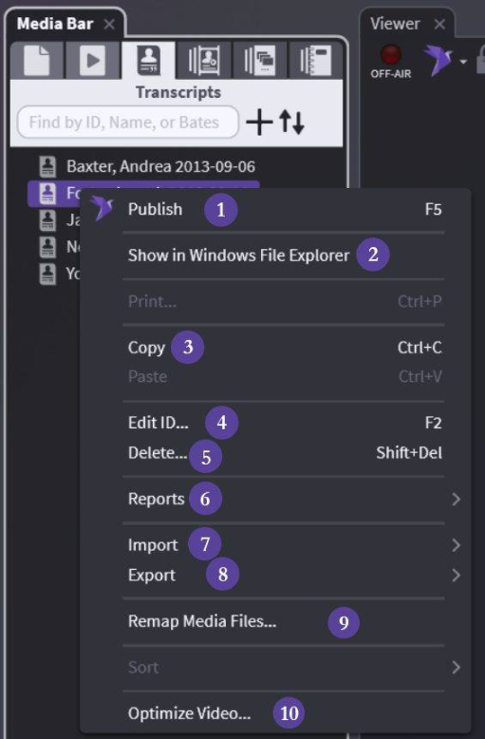Image resolution: width=485 pixels, height=739 pixels.
Task: Open the Clips tab icon
Action: click(203, 60)
